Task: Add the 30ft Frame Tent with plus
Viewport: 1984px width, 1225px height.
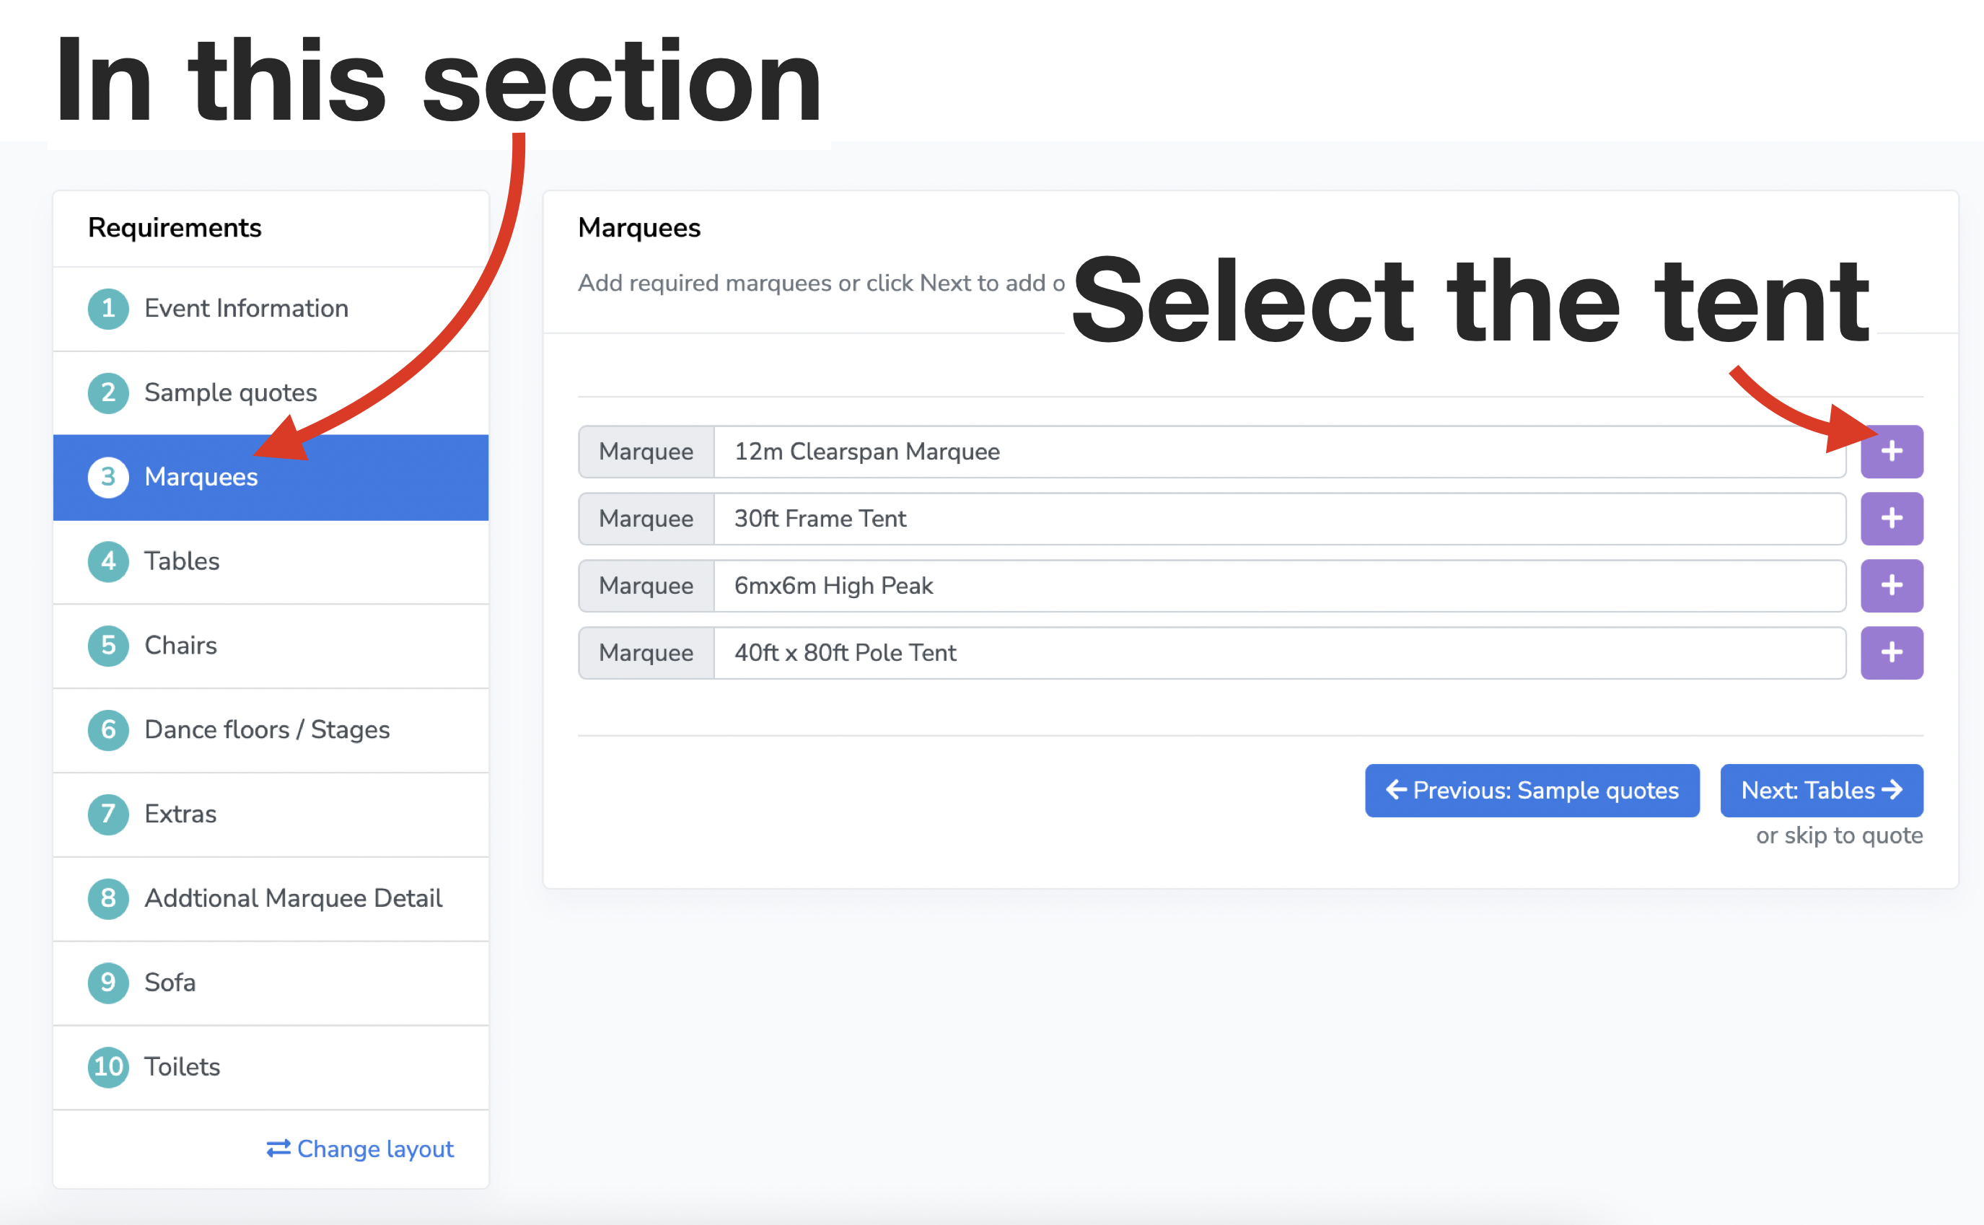Action: tap(1891, 519)
